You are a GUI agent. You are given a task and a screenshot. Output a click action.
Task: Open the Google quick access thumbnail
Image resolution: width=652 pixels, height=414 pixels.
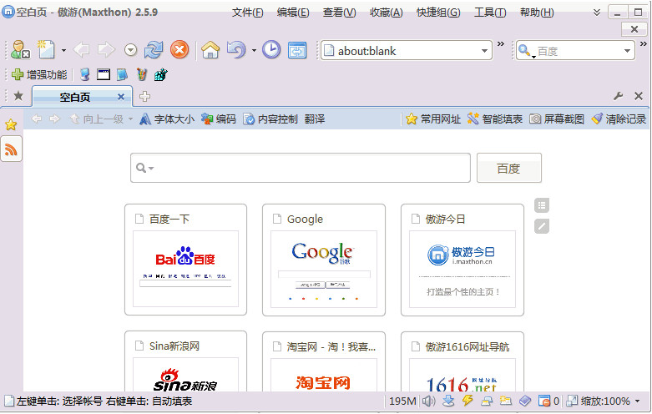click(x=324, y=260)
